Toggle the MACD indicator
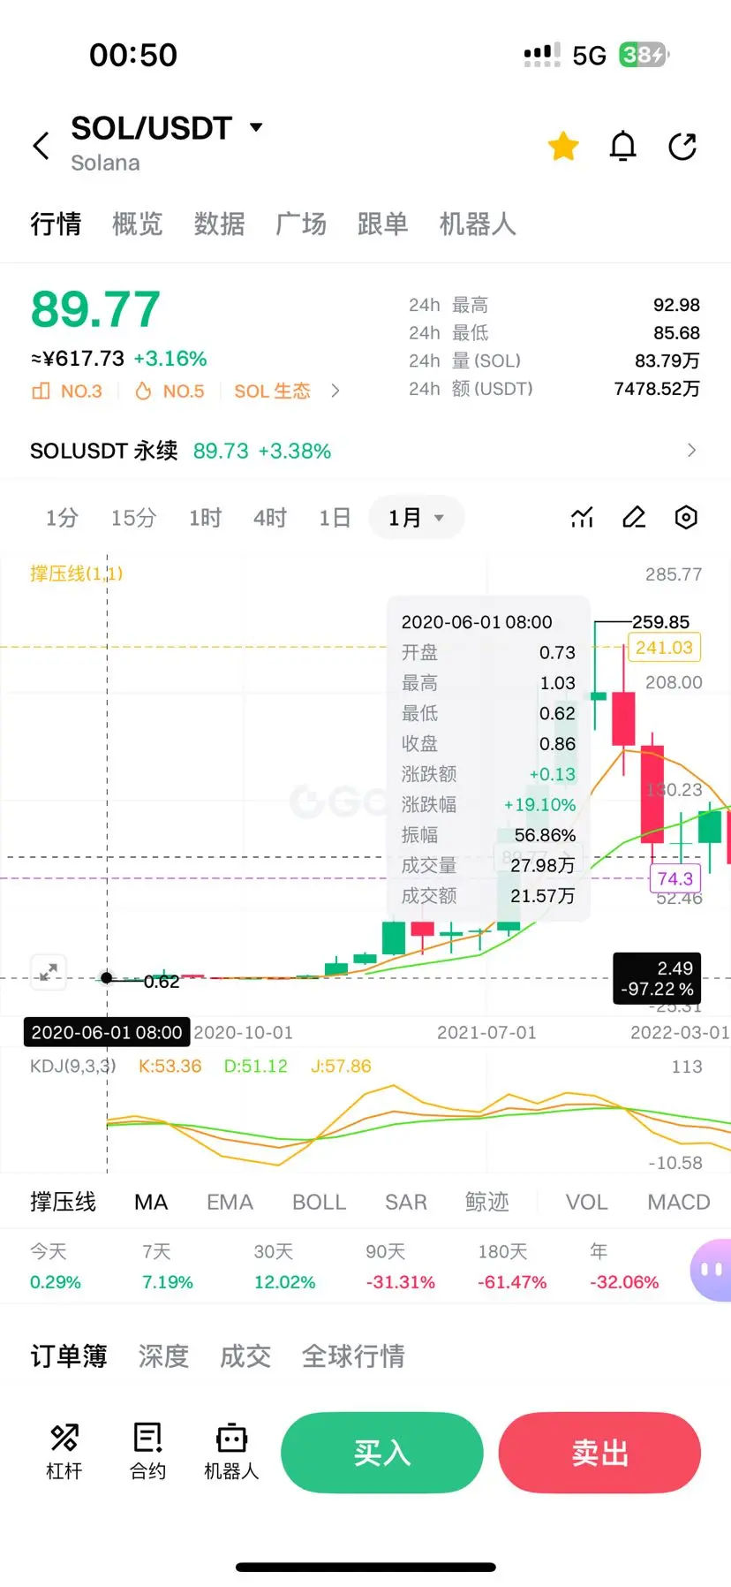 tap(679, 1202)
